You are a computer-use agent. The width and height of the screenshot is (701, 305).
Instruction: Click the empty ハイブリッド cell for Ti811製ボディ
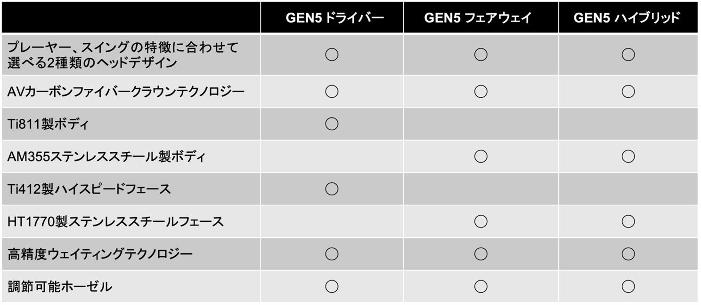[628, 124]
